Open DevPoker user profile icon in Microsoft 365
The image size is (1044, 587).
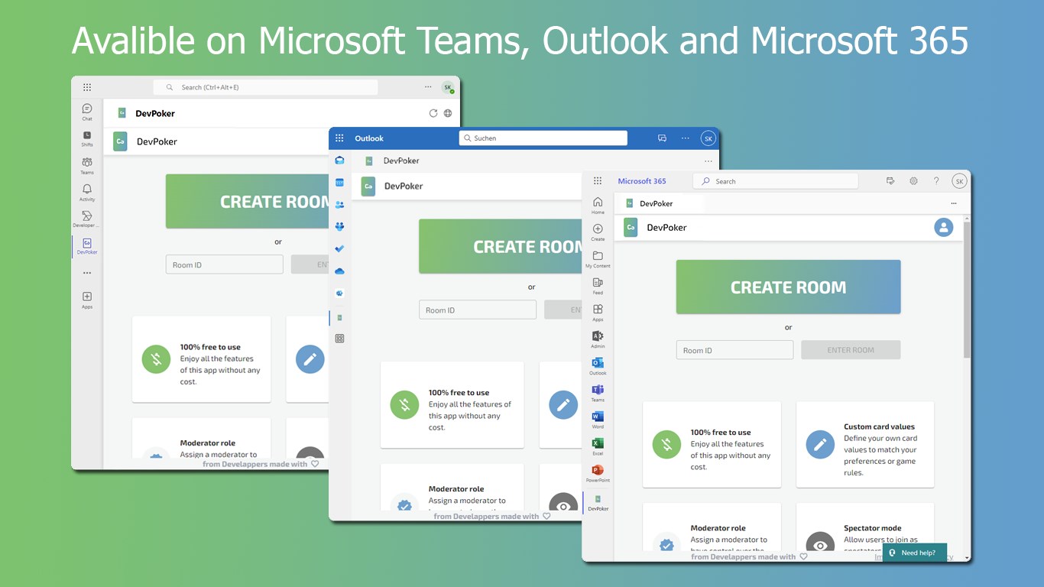click(944, 227)
